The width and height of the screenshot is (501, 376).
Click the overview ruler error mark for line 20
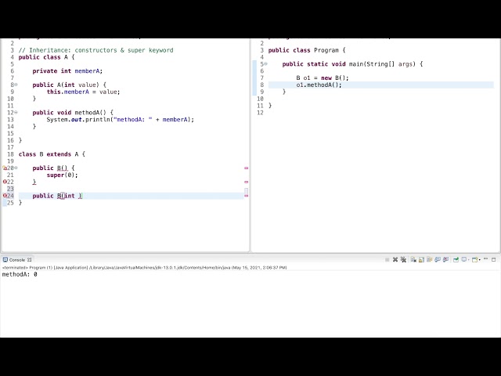(246, 168)
